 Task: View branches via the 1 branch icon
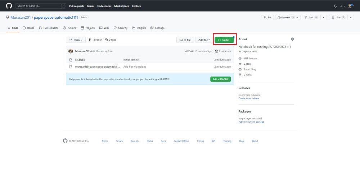(90, 40)
